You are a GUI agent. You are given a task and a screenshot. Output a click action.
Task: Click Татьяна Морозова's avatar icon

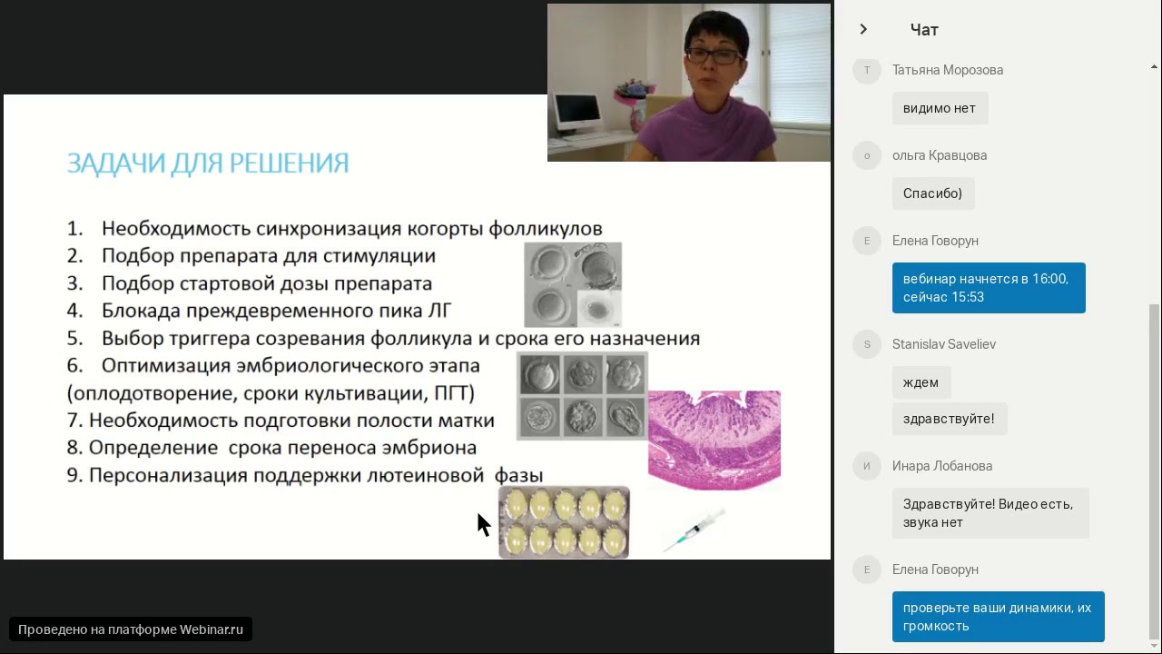click(x=867, y=70)
